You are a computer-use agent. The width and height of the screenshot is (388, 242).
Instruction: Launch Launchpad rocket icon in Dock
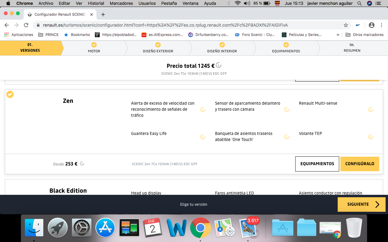pos(58,227)
